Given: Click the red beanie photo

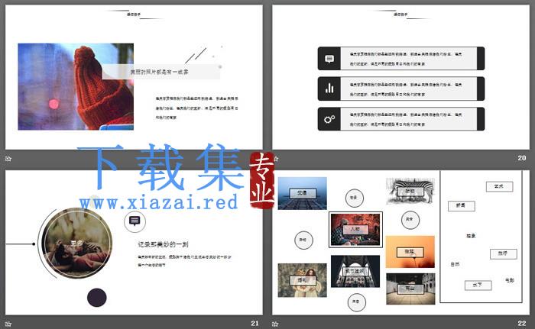Looking at the screenshot, I should 76,86.
